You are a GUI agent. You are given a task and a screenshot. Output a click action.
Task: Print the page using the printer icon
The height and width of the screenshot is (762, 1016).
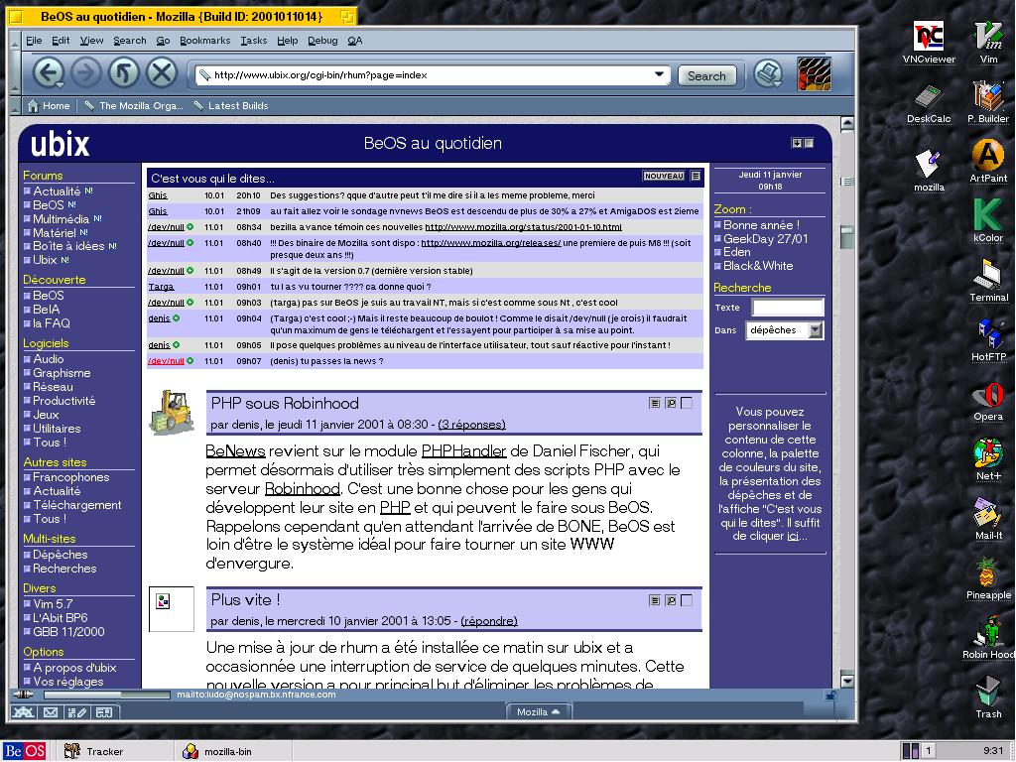pyautogui.click(x=769, y=73)
